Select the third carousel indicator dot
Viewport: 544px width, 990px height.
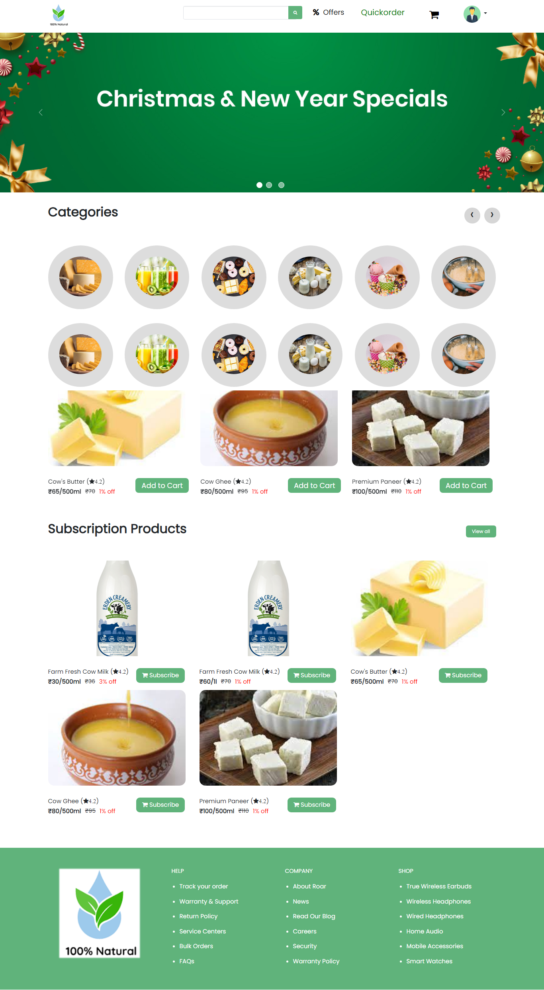[x=281, y=185]
